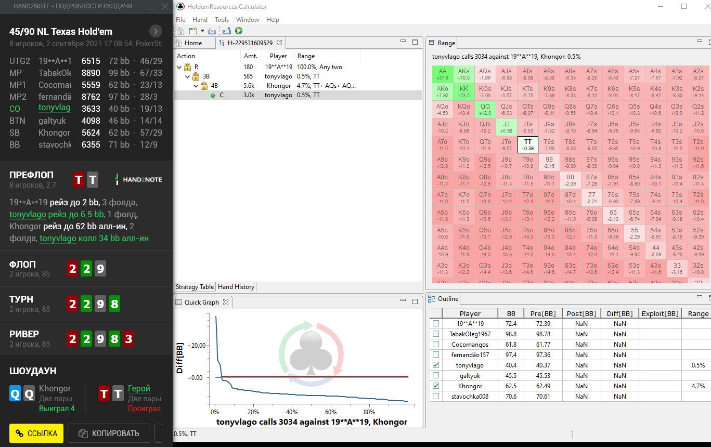Open the Hand menu
Screen dimensions: 711x447
coord(200,20)
